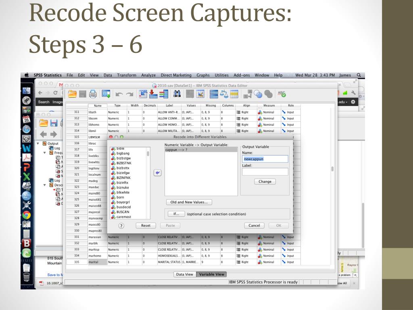Select caremost in the variable list
This screenshot has height=310, width=413.
tap(123, 217)
